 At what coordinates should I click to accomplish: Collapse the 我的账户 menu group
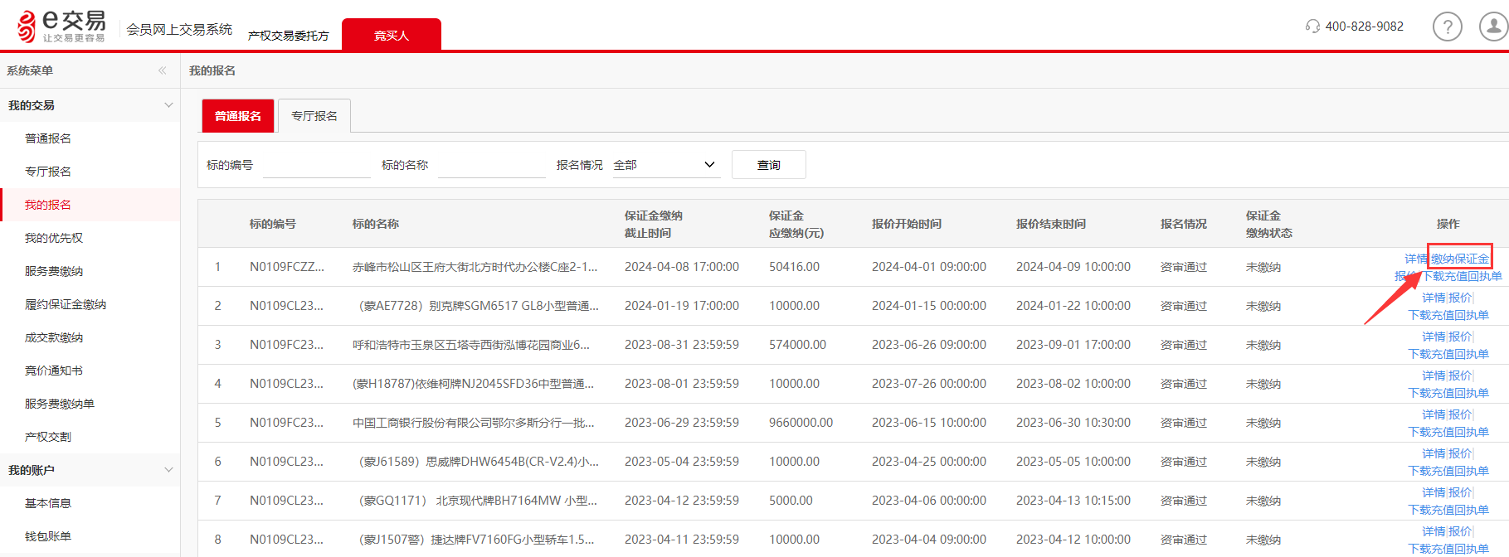(x=168, y=470)
